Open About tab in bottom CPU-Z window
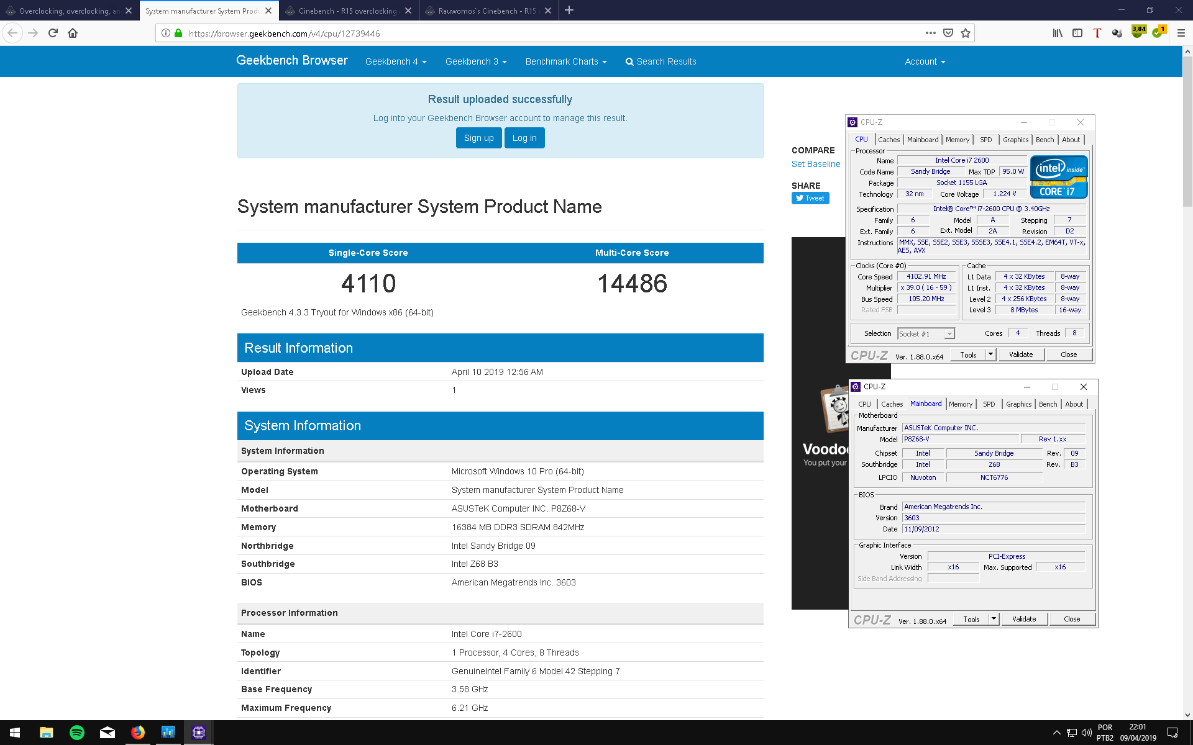1193x745 pixels. pos(1074,404)
